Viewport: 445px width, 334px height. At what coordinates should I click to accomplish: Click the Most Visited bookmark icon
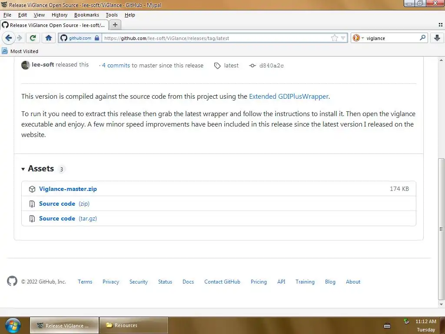click(x=5, y=51)
